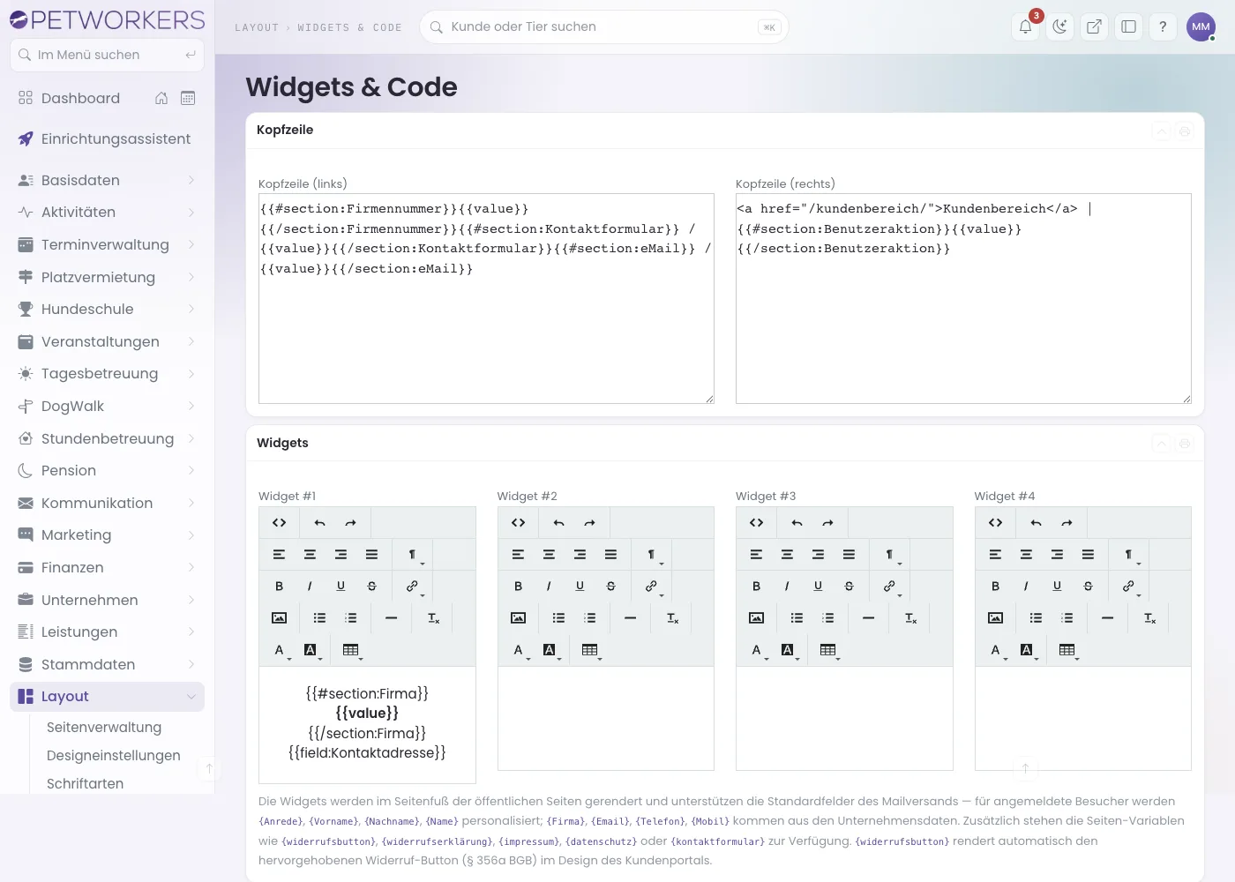Click into Kopfzeile (rechts) textarea
The height and width of the screenshot is (882, 1235).
click(x=963, y=299)
